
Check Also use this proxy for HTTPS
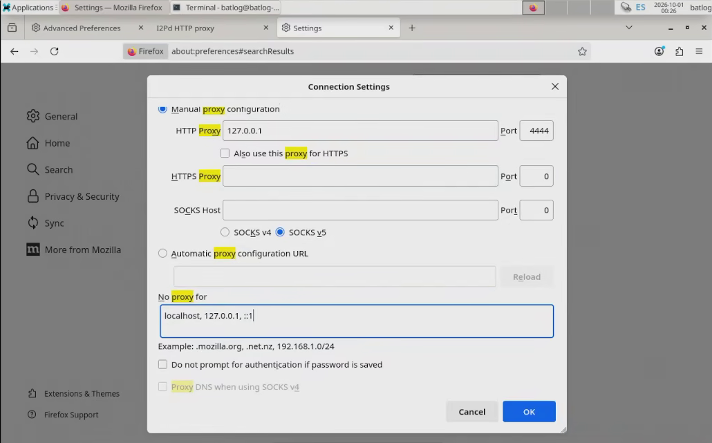(x=225, y=153)
